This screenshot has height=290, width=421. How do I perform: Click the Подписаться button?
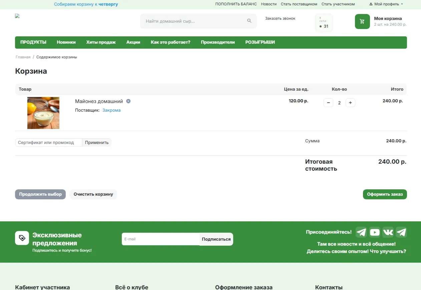(216, 239)
